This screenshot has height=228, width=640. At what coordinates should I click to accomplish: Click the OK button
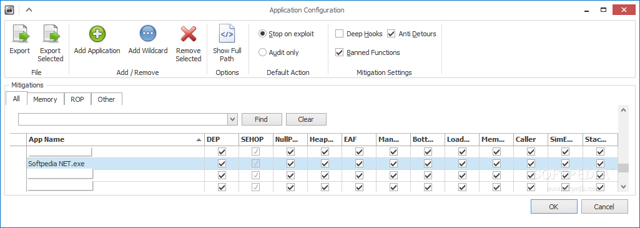[x=553, y=207]
